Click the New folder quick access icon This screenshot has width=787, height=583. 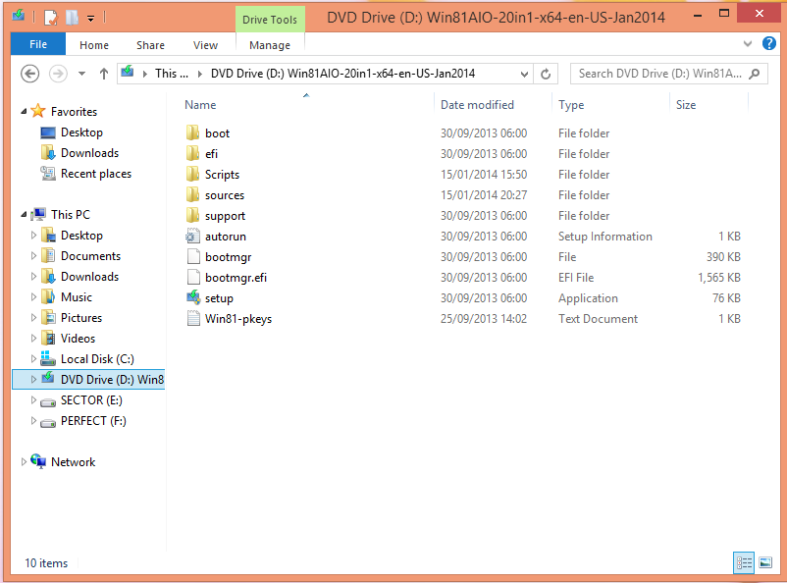tap(73, 18)
